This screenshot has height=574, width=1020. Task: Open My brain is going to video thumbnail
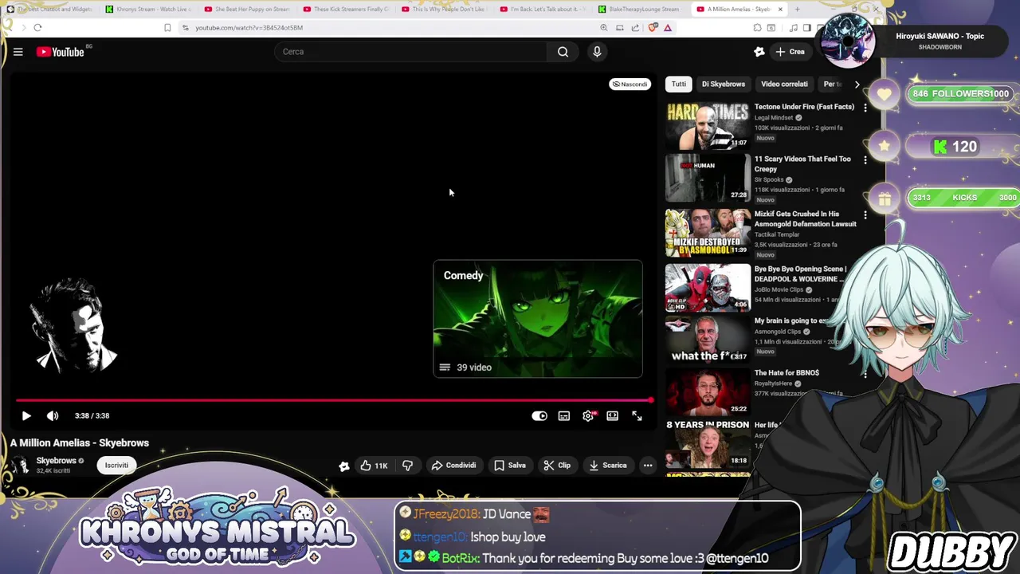(708, 340)
